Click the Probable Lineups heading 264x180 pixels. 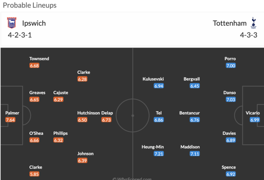click(30, 5)
